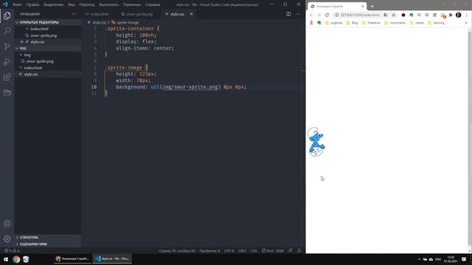Open the Explorer panel's ellipsis menu
472x265 pixels.
click(74, 14)
